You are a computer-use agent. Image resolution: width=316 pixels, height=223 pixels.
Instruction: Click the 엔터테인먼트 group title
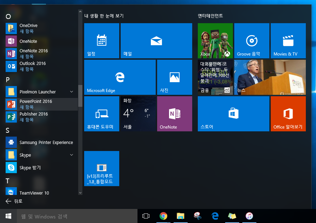[x=210, y=16]
